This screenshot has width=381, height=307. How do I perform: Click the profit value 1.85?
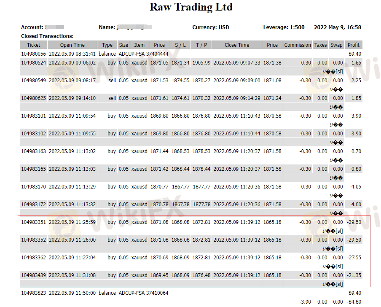point(356,98)
